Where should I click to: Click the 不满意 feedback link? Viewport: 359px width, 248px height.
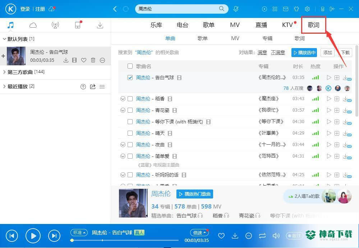(278, 52)
